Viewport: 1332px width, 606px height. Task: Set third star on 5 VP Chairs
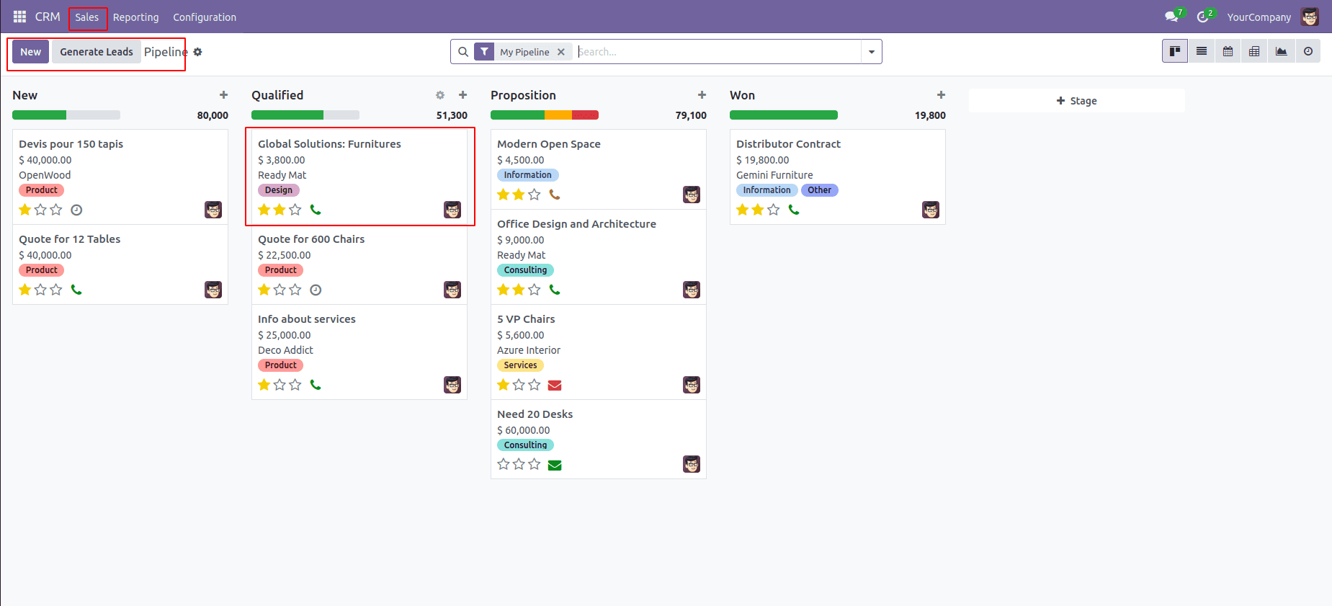535,385
